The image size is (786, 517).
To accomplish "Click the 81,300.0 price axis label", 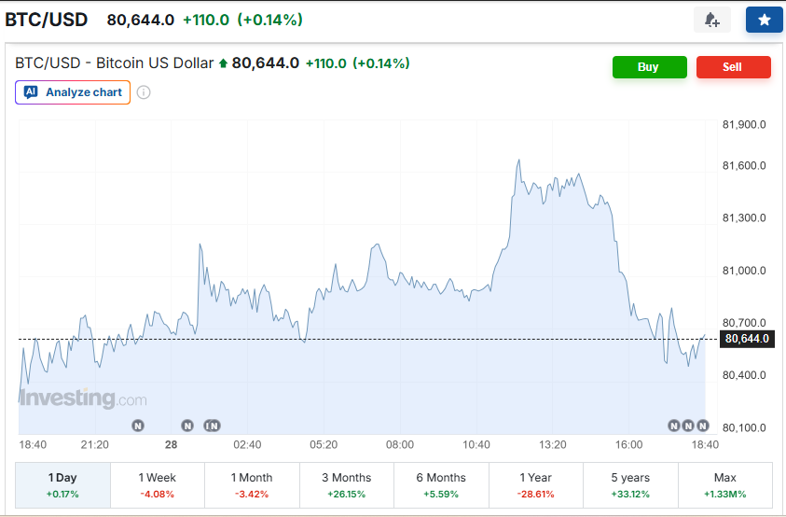I will tap(744, 217).
